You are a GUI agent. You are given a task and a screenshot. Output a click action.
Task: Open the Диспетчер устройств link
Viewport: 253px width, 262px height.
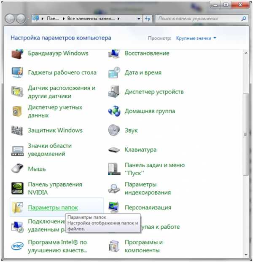point(154,92)
